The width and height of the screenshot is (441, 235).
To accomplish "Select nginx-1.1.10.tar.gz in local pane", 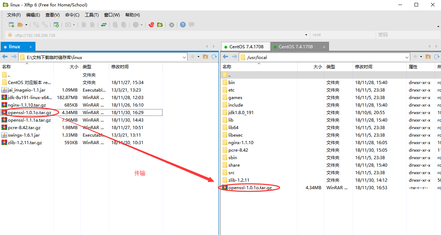I will (27, 105).
